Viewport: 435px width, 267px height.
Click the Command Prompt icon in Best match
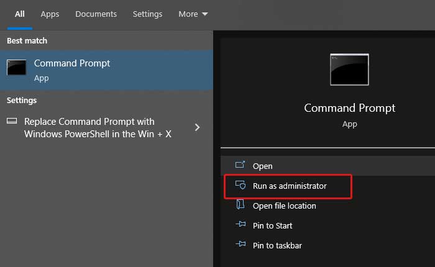coord(16,68)
